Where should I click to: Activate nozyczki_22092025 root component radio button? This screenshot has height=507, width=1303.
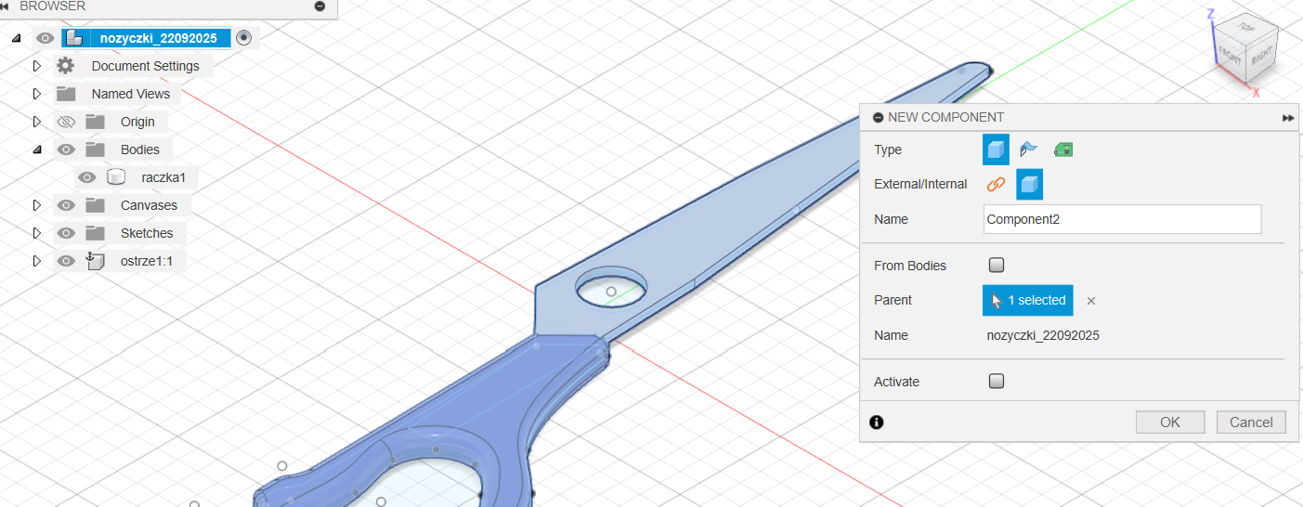(243, 38)
